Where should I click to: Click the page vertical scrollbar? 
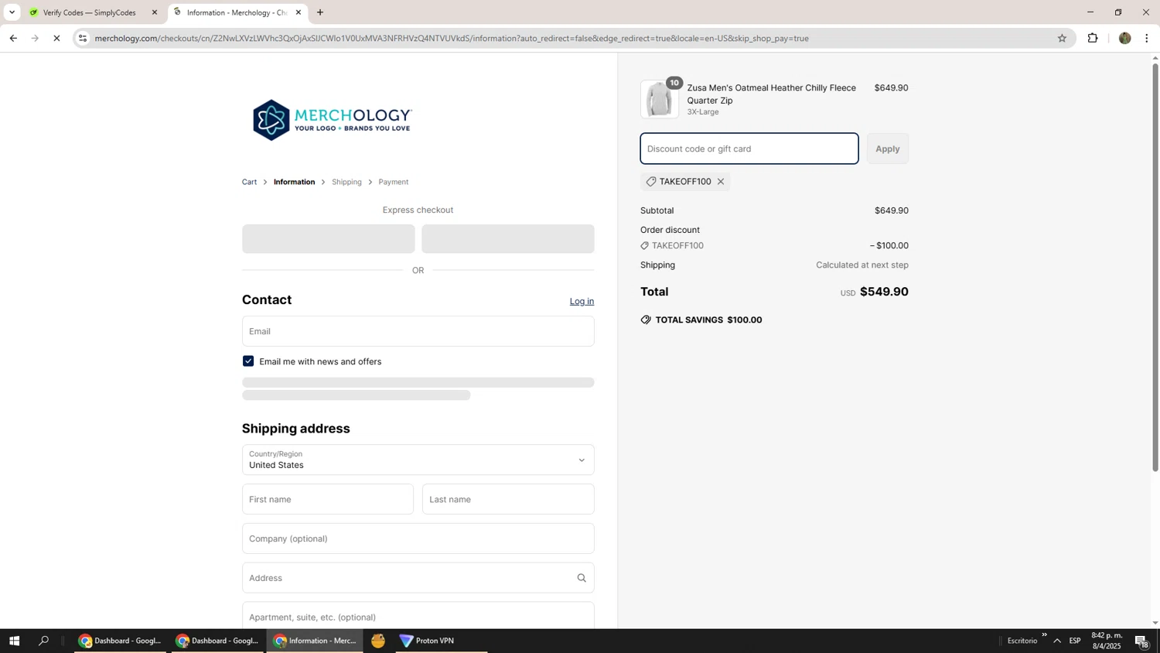pos(1155,267)
